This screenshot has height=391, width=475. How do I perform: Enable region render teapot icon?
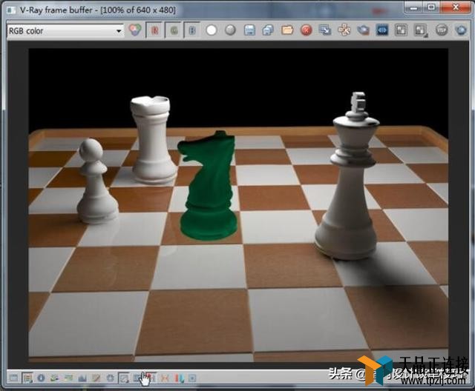click(x=363, y=30)
